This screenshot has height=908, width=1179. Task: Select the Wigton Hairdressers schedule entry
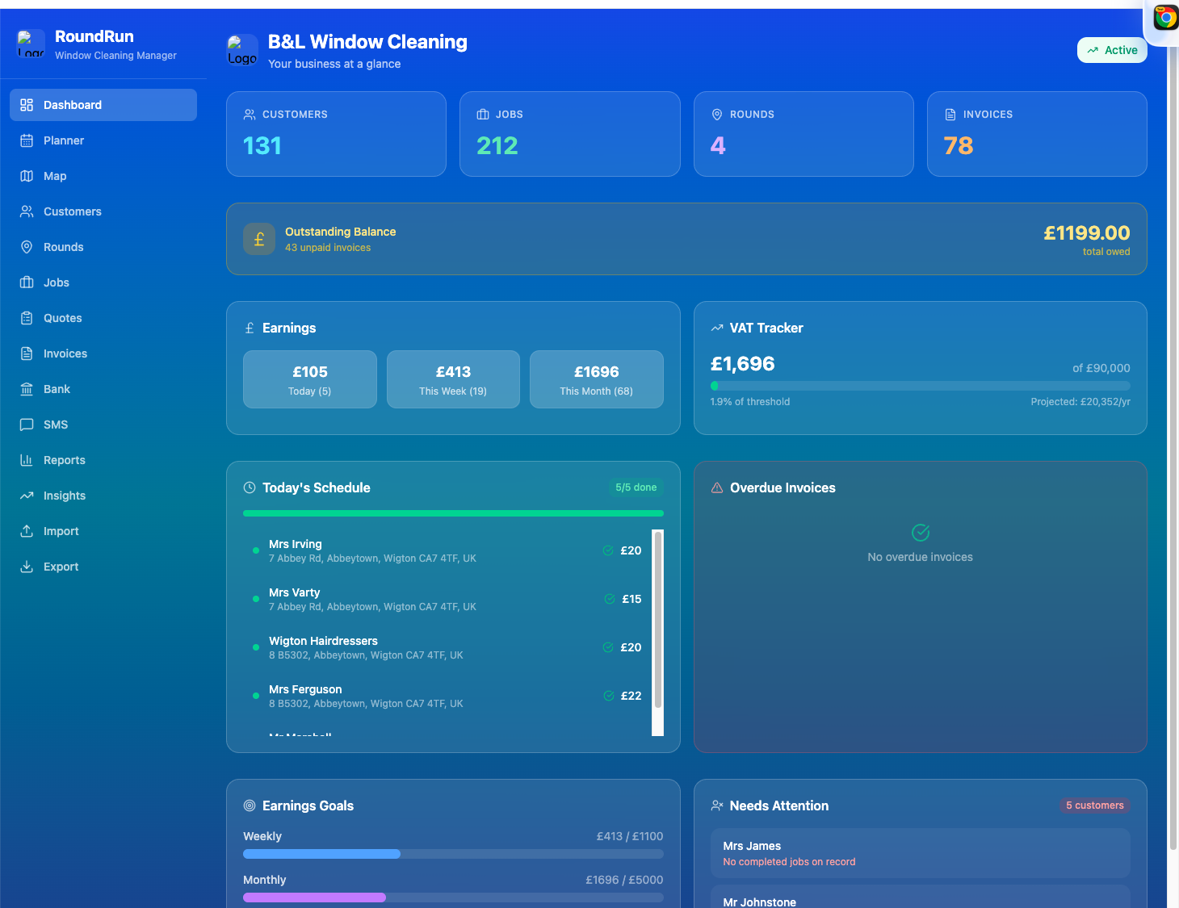pyautogui.click(x=447, y=647)
